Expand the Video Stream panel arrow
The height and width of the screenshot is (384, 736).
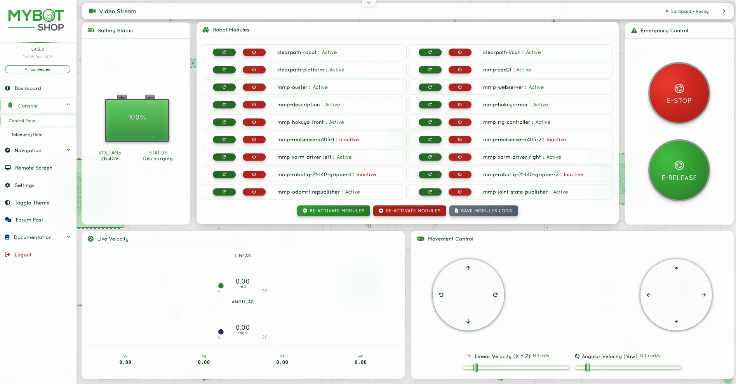(x=724, y=11)
